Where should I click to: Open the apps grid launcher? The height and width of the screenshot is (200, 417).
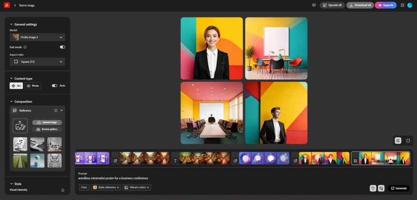coord(402,5)
